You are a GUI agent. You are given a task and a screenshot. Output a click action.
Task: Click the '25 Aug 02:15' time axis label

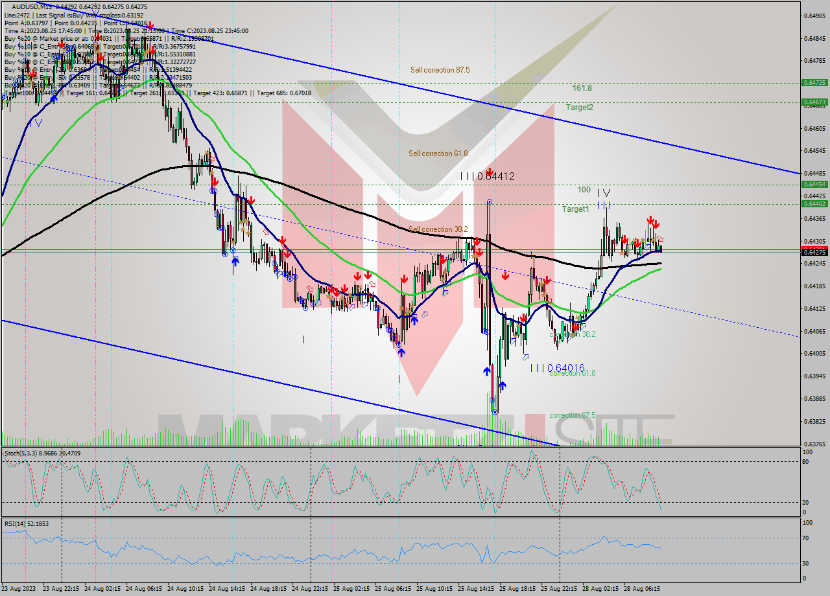click(x=351, y=589)
